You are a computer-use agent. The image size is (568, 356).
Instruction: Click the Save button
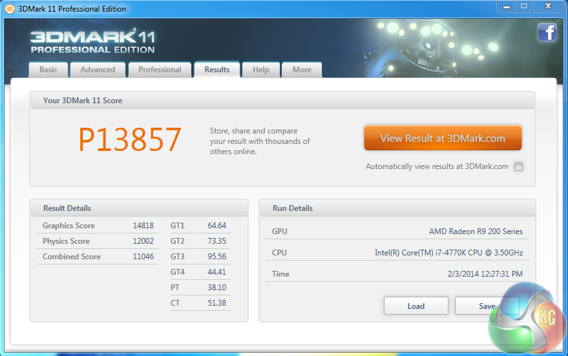click(487, 306)
